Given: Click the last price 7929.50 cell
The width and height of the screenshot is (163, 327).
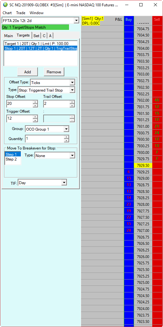Looking at the screenshot, I should [x=143, y=165].
